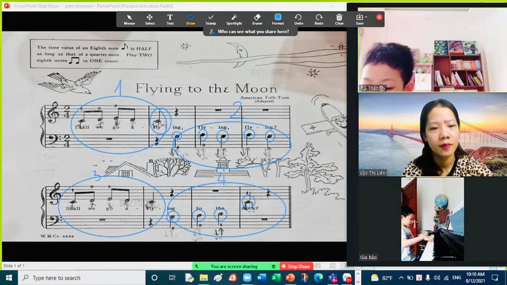Image resolution: width=507 pixels, height=285 pixels.
Task: Redo the last annotation
Action: (x=319, y=20)
